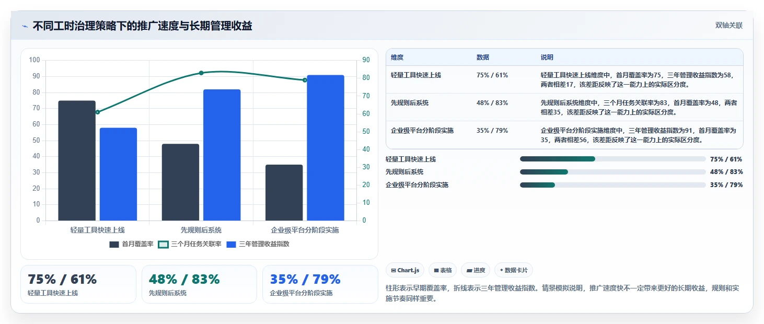The image size is (764, 324).
Task: Click the line point above 先规则后系统
Action: click(x=201, y=73)
